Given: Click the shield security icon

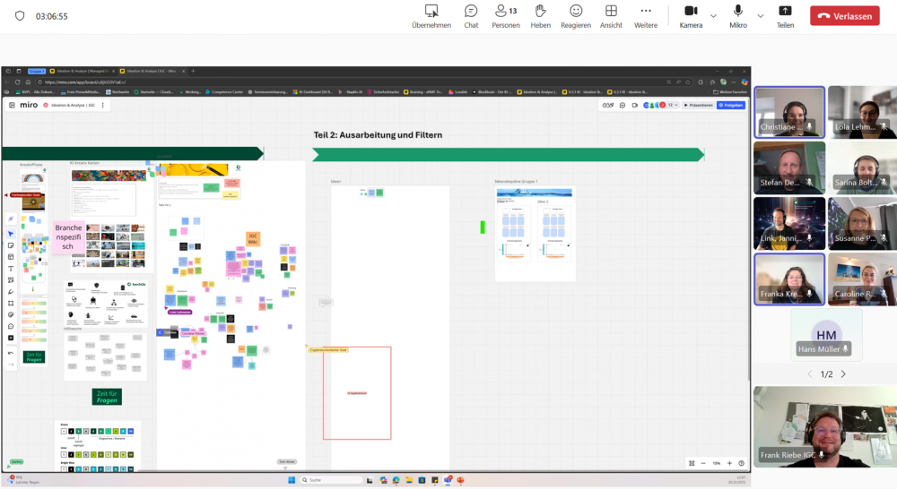Looking at the screenshot, I should 20,16.
